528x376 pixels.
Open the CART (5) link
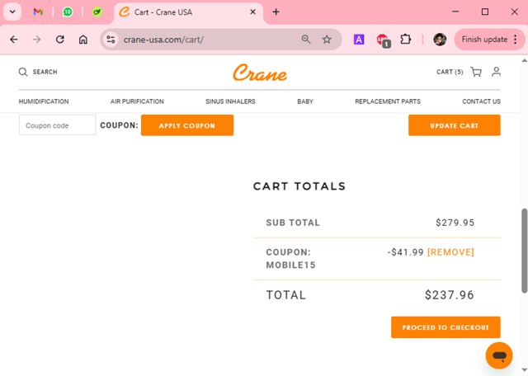[450, 72]
